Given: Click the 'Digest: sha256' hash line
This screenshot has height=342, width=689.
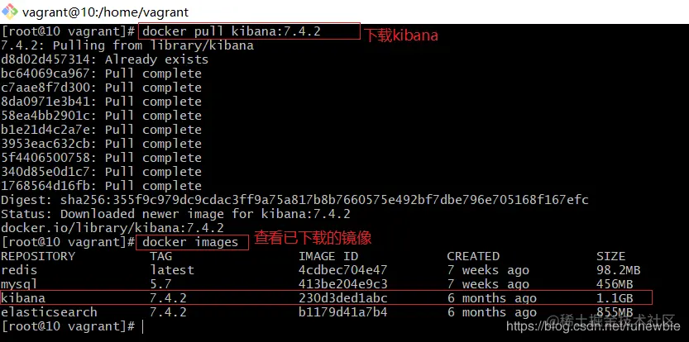Looking at the screenshot, I should click(294, 200).
